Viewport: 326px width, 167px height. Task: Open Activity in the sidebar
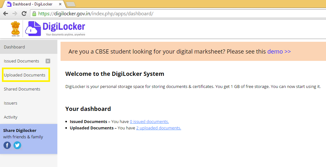click(x=11, y=117)
